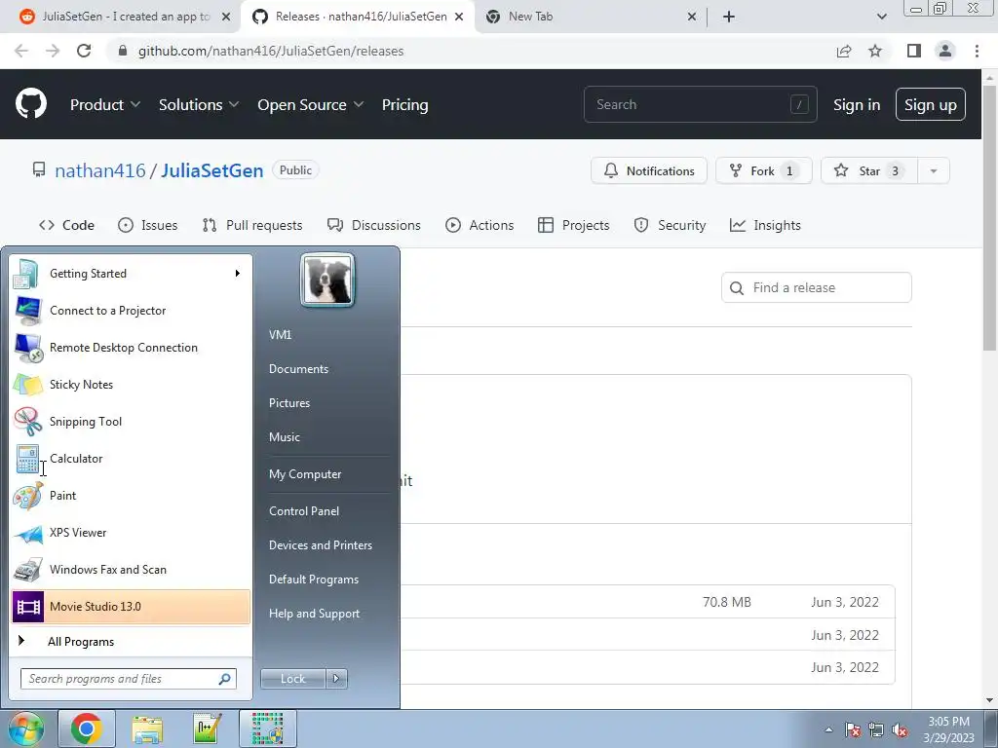This screenshot has width=998, height=748.
Task: Open the Projects tab
Action: point(573,225)
